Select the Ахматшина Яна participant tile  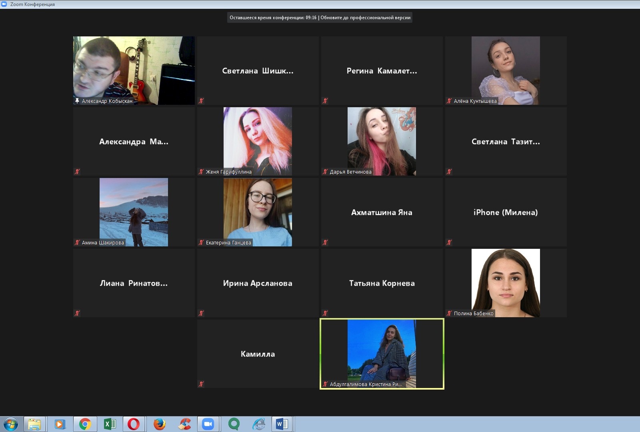click(382, 212)
